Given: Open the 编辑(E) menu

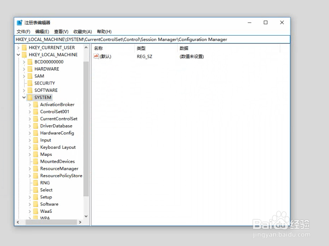Looking at the screenshot, I should click(x=42, y=31).
